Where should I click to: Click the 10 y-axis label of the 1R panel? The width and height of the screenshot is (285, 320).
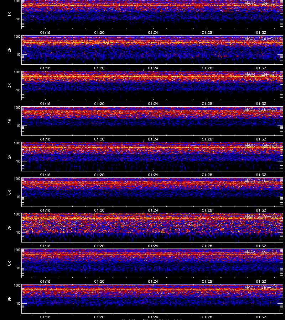tap(18, 19)
